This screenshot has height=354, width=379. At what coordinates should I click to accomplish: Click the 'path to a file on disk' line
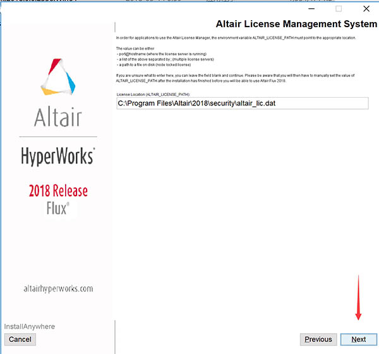pos(153,65)
